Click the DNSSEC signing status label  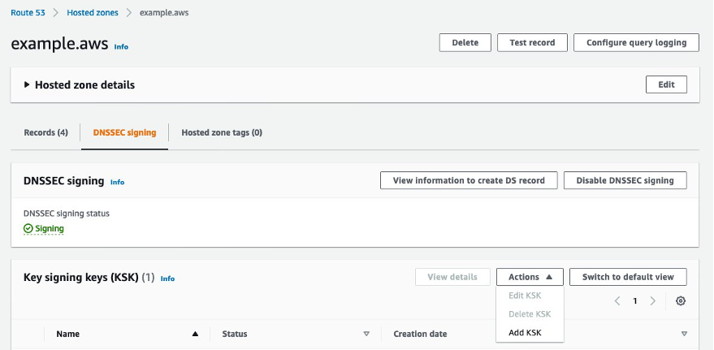click(67, 213)
